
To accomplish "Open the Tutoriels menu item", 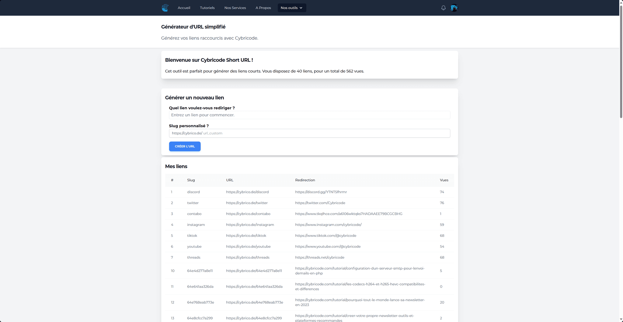I will pos(207,8).
